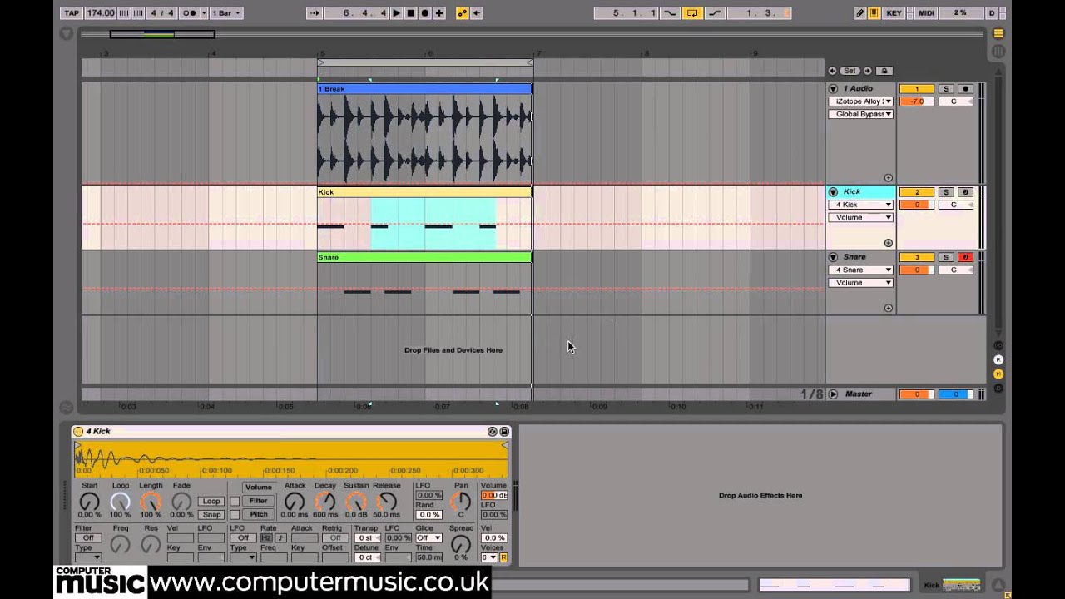This screenshot has height=599, width=1065.
Task: Turn on the Simpler Filter switch
Action: 88,538
